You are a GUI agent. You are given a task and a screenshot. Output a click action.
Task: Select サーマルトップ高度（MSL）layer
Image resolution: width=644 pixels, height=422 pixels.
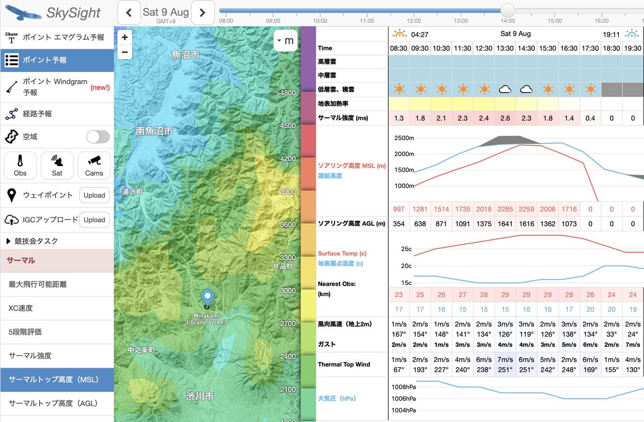[57, 380]
